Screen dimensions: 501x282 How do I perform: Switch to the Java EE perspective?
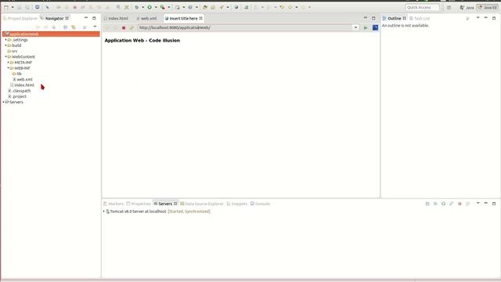point(488,7)
